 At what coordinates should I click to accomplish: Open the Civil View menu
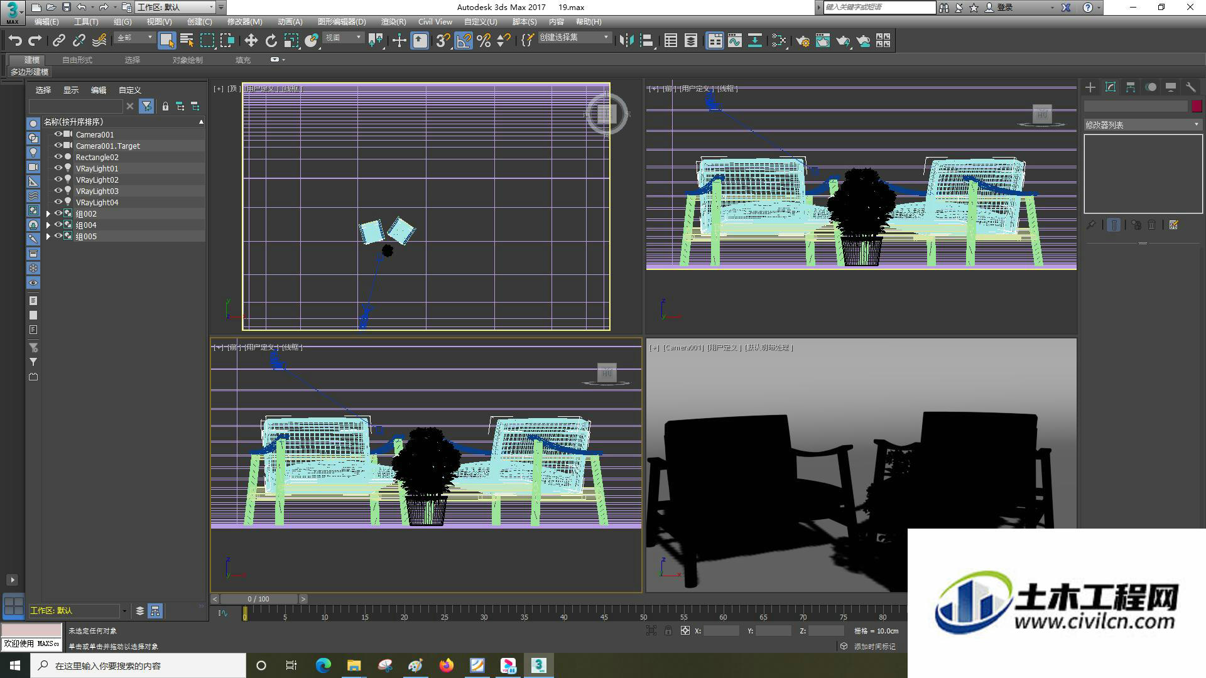tap(435, 22)
